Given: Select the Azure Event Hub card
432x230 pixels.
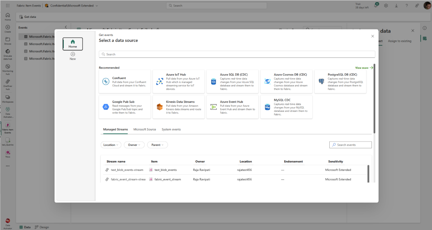Looking at the screenshot, I should click(x=232, y=107).
